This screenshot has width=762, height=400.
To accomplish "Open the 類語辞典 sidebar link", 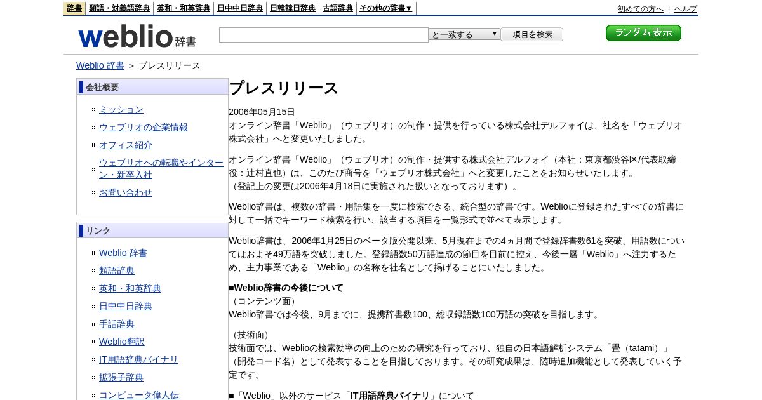I will (x=117, y=270).
